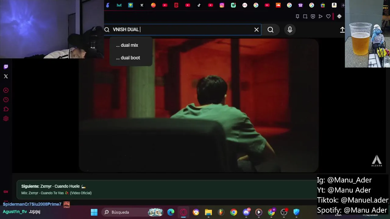This screenshot has width=390, height=219.
Task: Open OBS Studio from taskbar
Action: pos(284,212)
